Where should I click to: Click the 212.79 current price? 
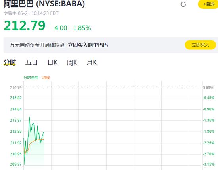[25, 26]
